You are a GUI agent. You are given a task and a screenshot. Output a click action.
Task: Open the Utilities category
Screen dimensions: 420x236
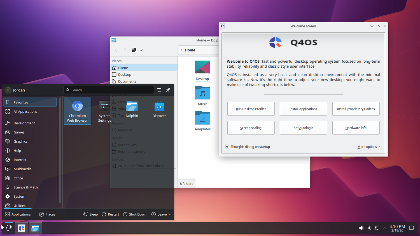[x=30, y=205]
